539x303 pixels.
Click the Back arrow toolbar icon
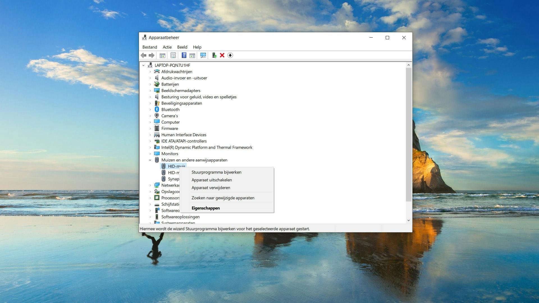[x=143, y=55]
